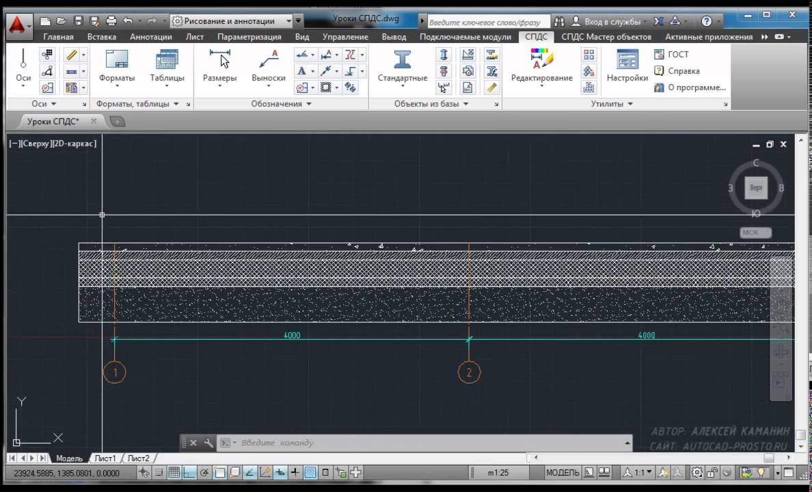
Task: Switch to the Лист2 layout tab
Action: coord(138,459)
